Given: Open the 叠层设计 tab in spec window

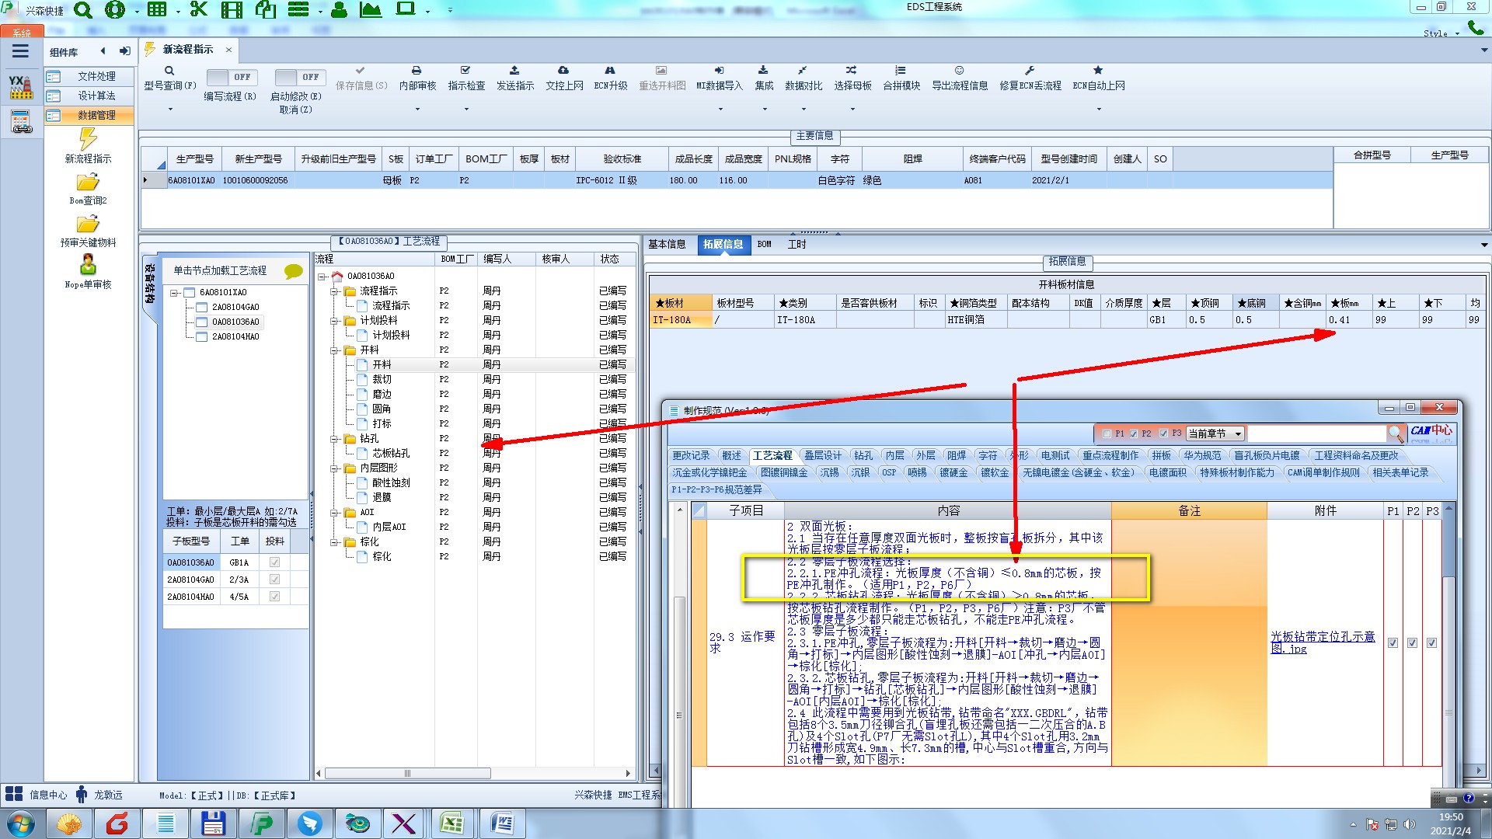Looking at the screenshot, I should (822, 456).
